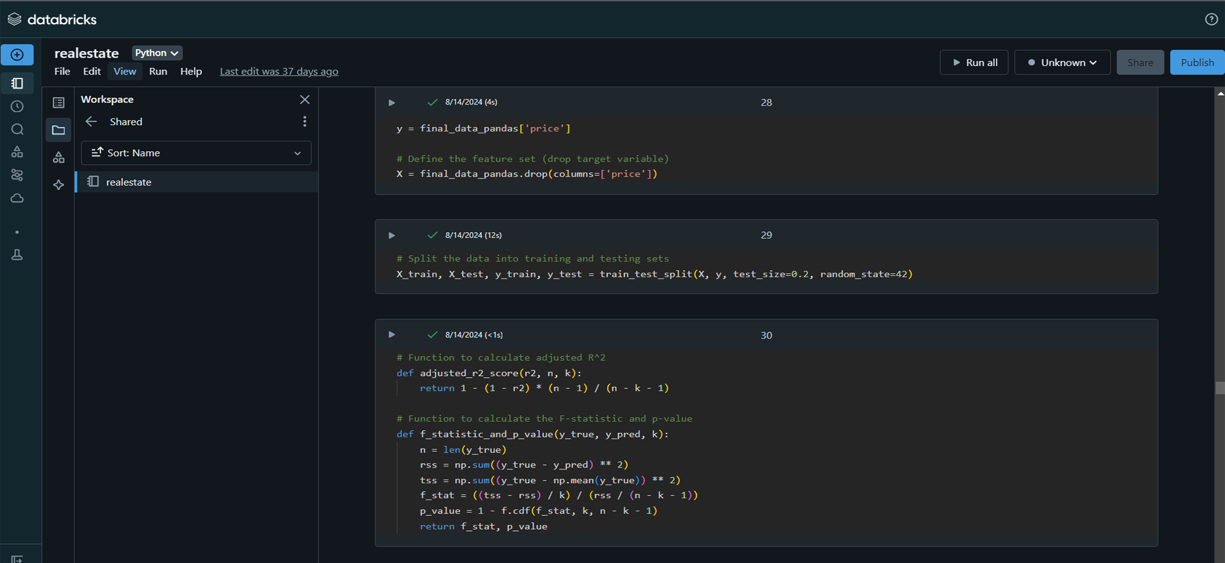
Task: Run cell 30 with its play button
Action: 392,335
